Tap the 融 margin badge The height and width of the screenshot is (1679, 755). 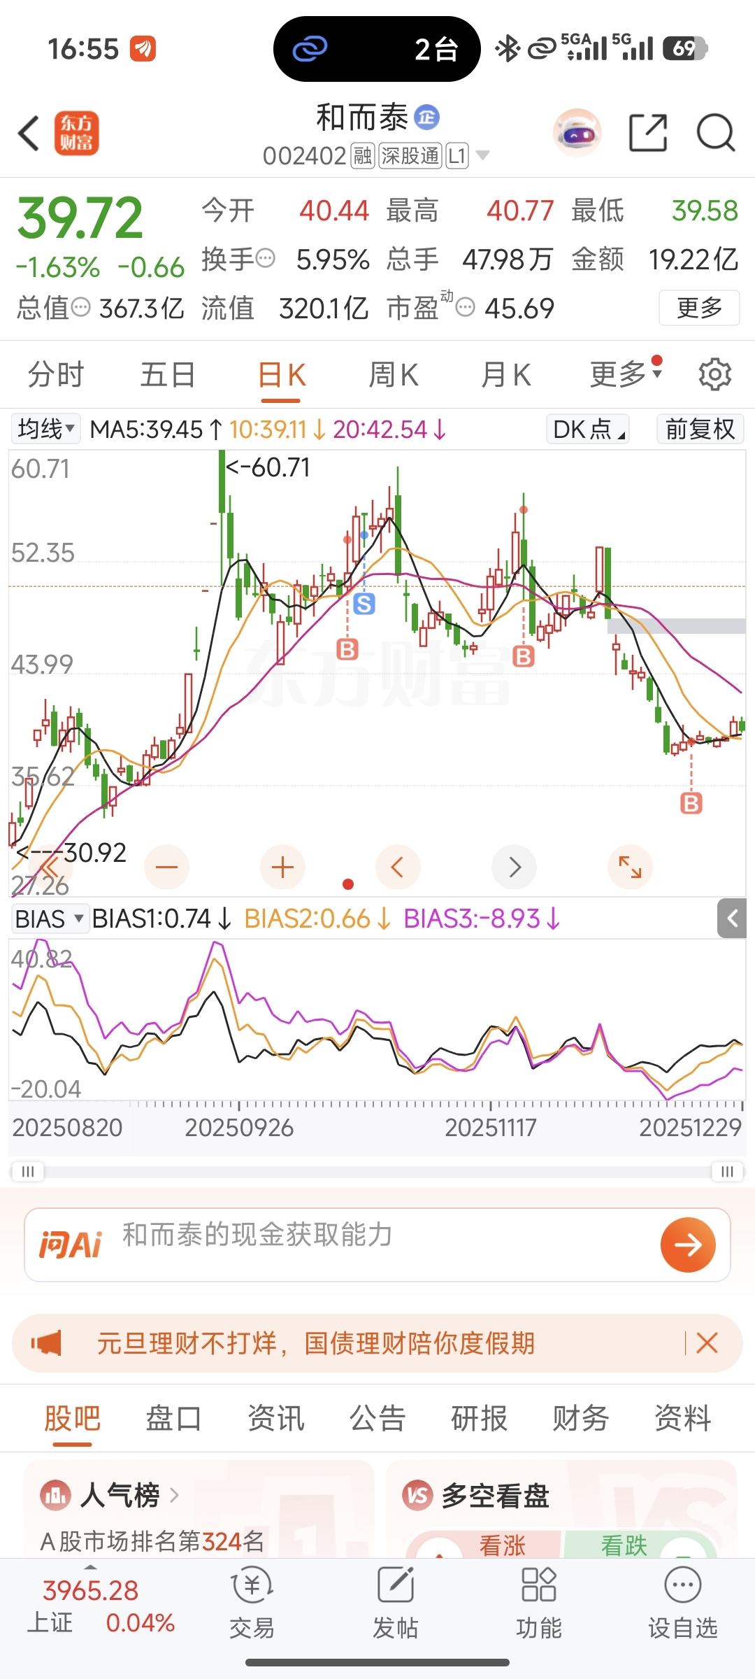[x=362, y=155]
